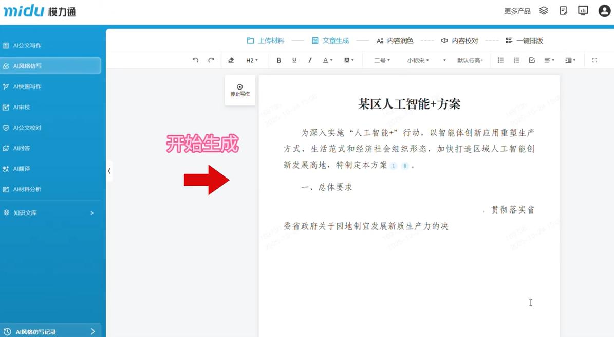Click the redo arrow in the toolbar
This screenshot has width=614, height=337.
click(x=211, y=60)
